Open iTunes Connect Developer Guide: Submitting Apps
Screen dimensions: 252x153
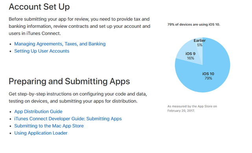(x=68, y=119)
